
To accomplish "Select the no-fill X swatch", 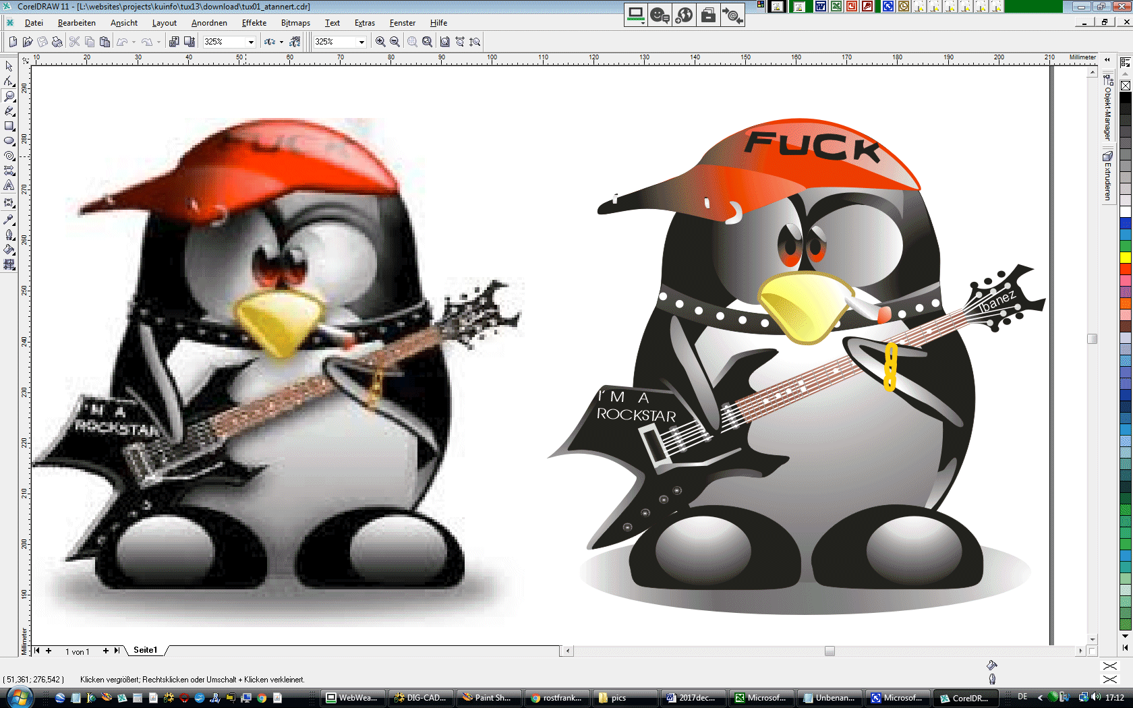I will tap(1126, 86).
